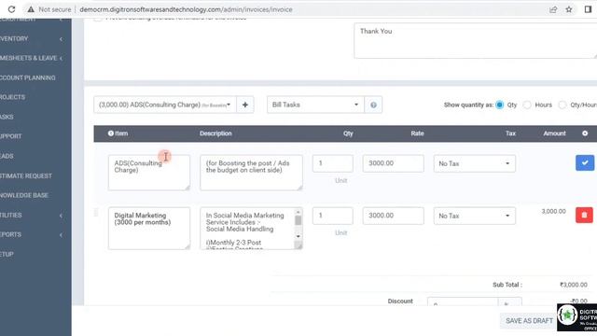The image size is (597, 336).
Task: Open the No Tax dropdown for Digital Marketing row
Action: (x=475, y=216)
